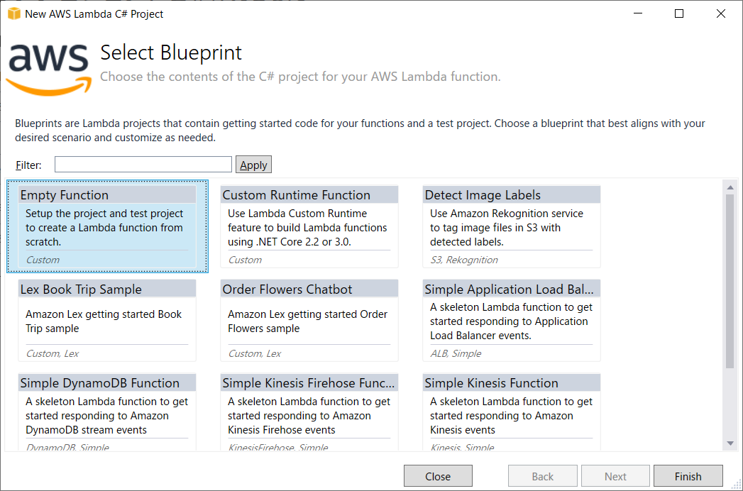Select the Simple DynamoDB Function blueprint
Screen dimensions: 743x491
point(107,412)
